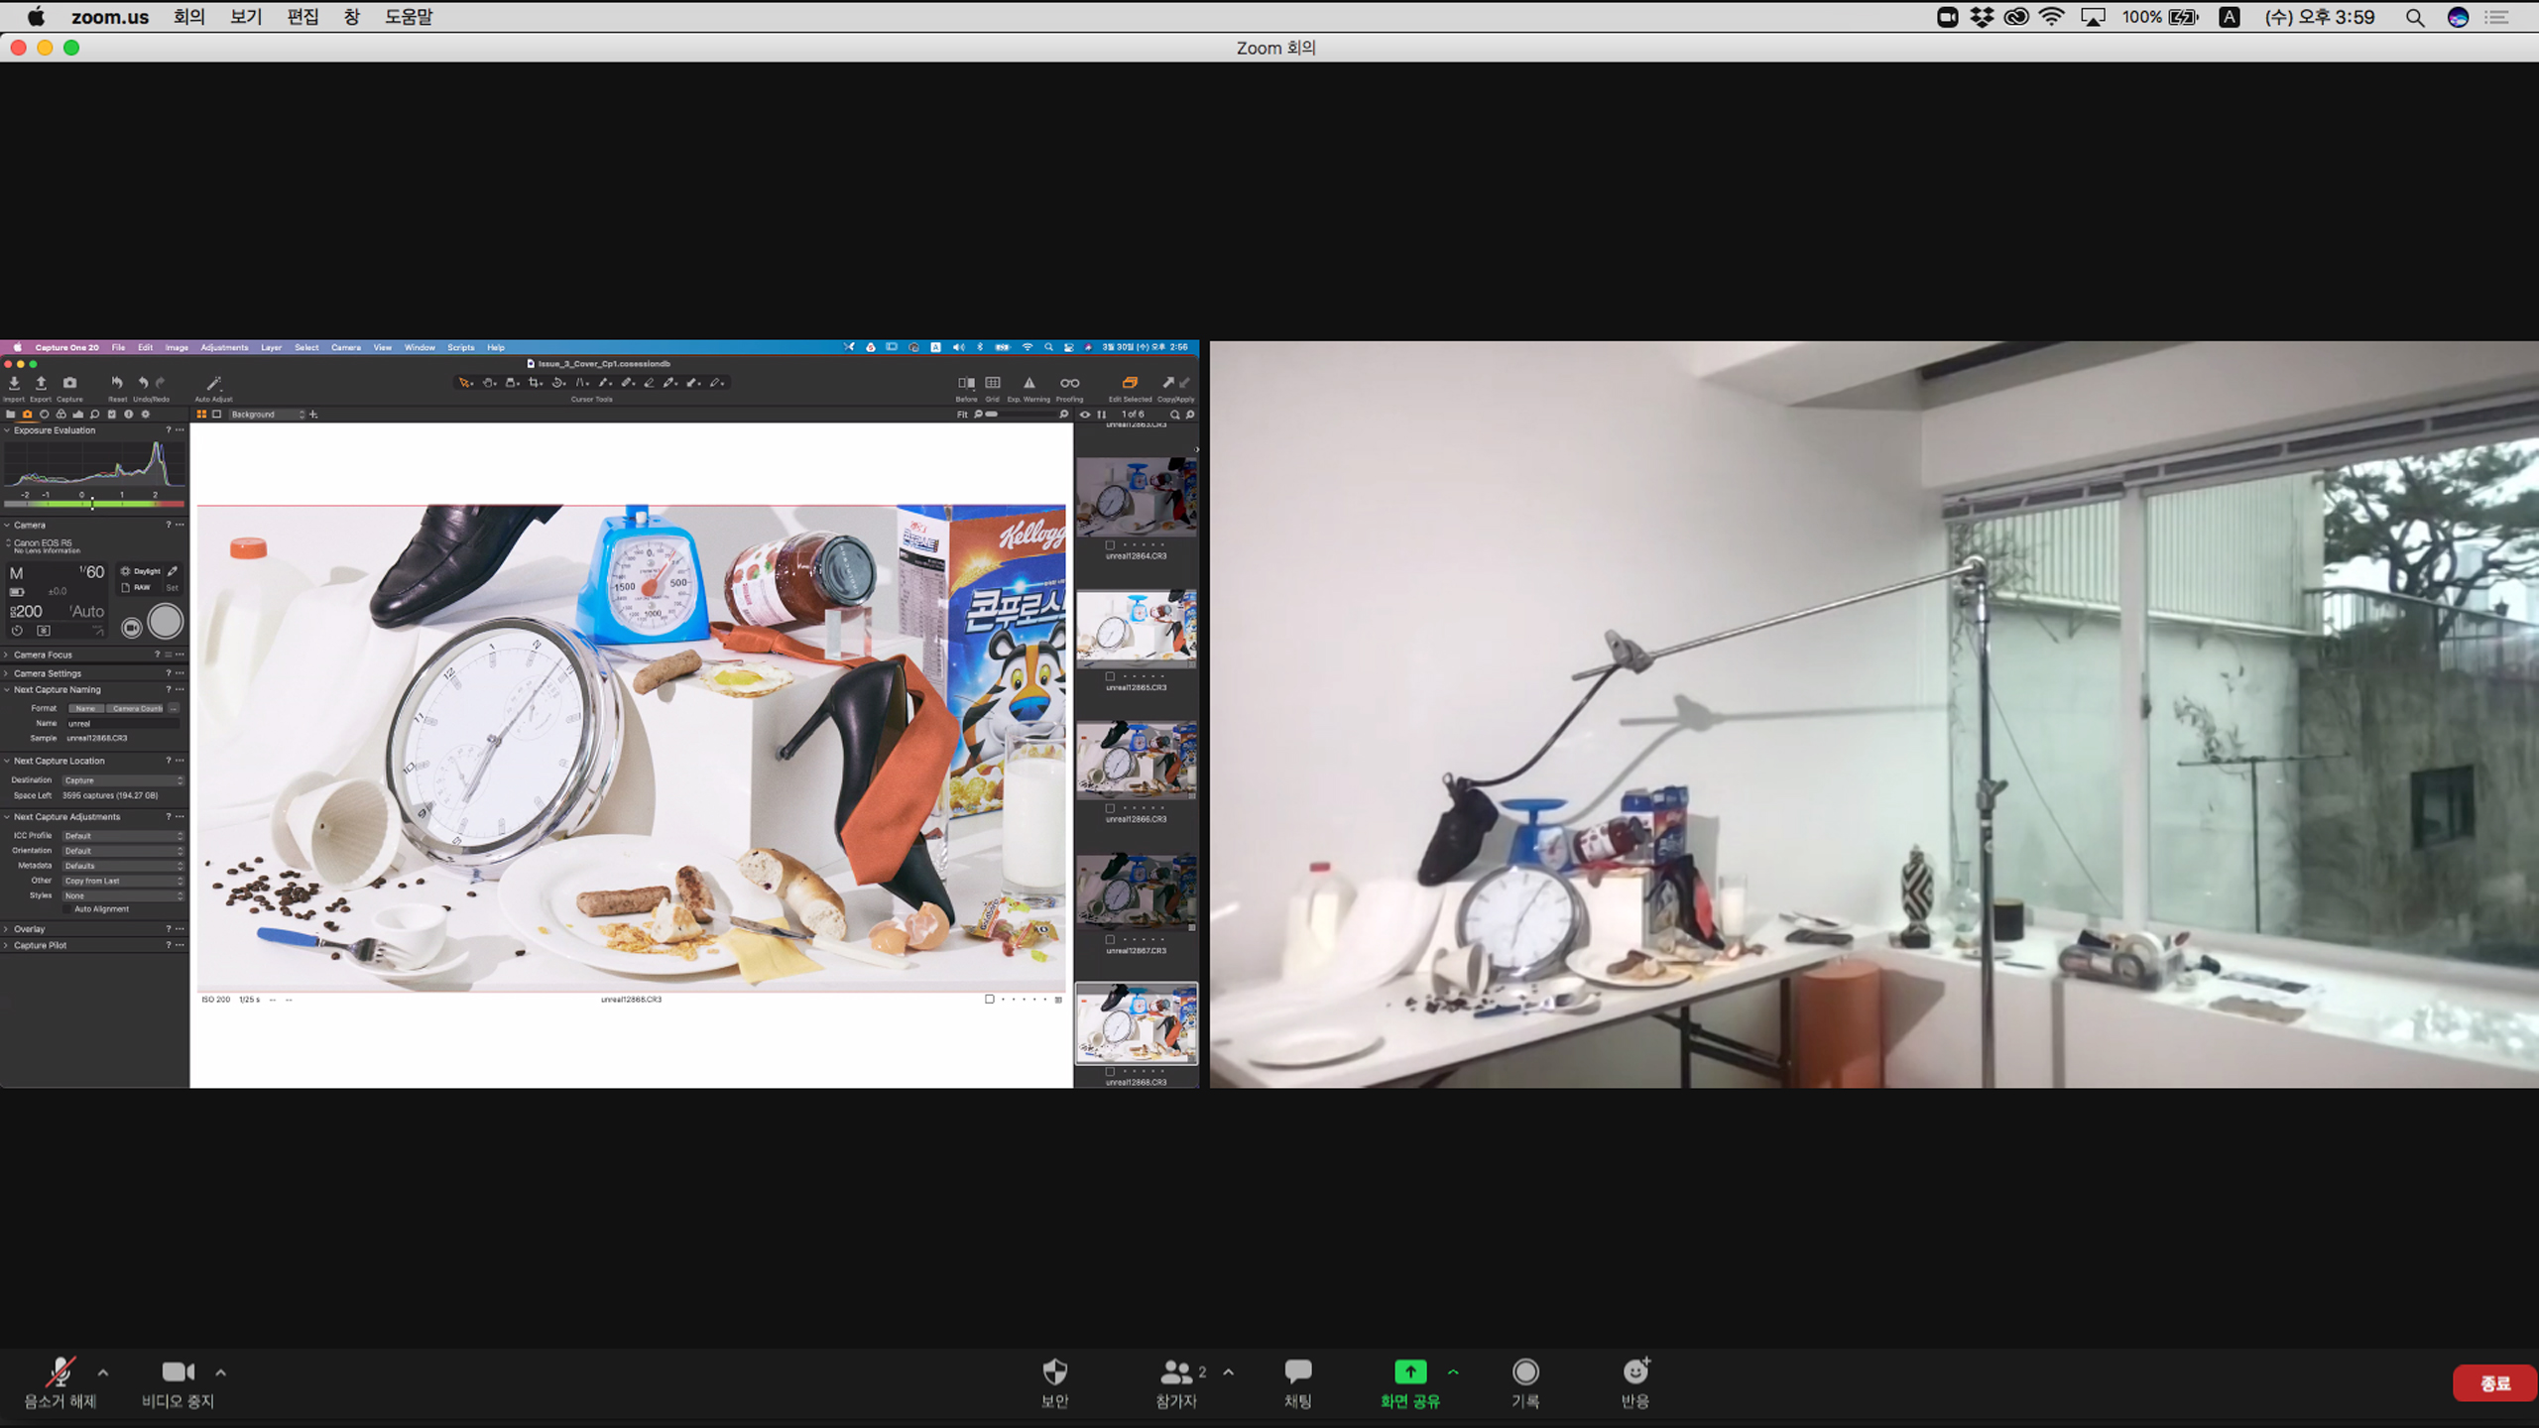Select thumbnail unreal12865.CR3 in shared browser
2539x1428 pixels.
coord(1136,629)
